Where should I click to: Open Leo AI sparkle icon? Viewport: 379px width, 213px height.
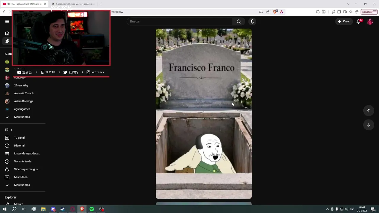click(x=351, y=12)
